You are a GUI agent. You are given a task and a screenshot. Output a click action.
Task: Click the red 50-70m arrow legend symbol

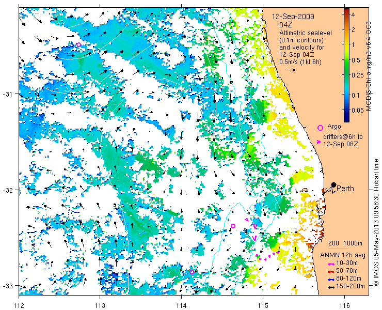point(330,272)
